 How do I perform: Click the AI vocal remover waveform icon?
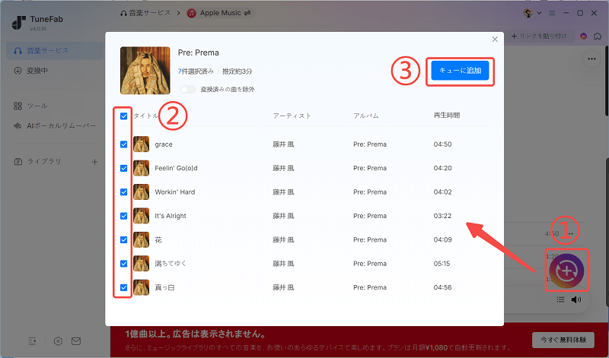[18, 125]
